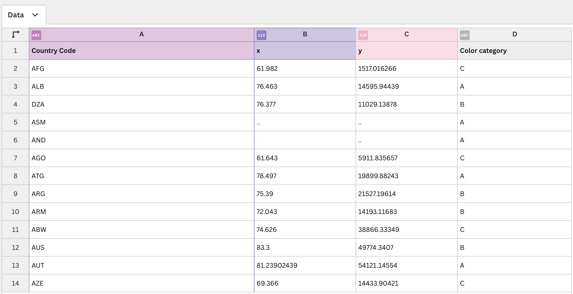Select the ALB cell
The image size is (573, 294).
(142, 87)
